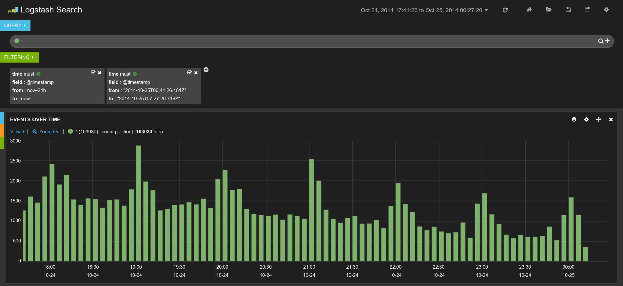Expand the View options in histogram

pyautogui.click(x=17, y=132)
